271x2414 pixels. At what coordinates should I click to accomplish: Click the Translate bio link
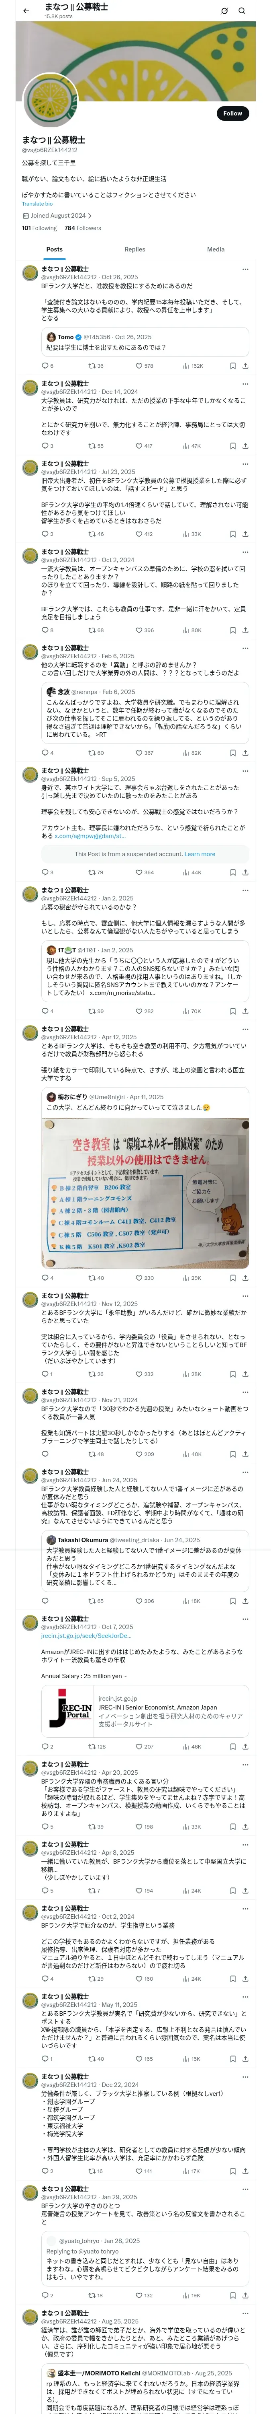coord(37,203)
